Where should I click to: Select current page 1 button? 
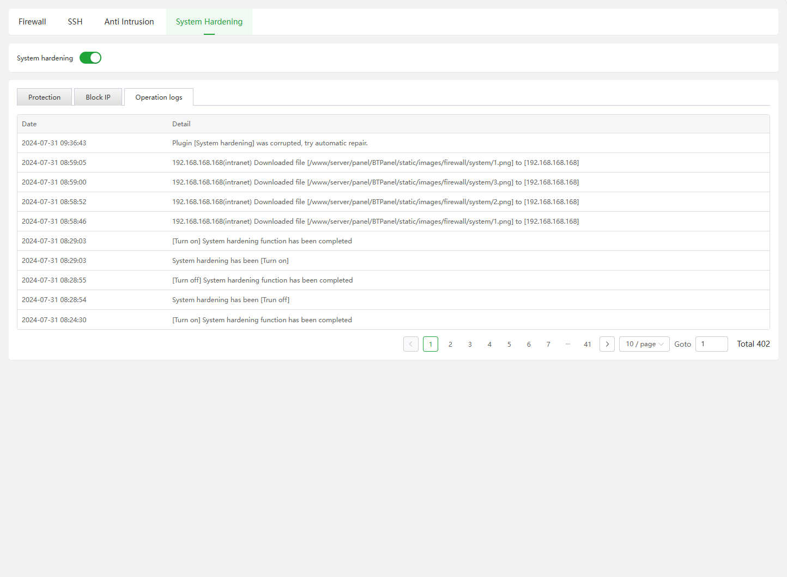431,344
